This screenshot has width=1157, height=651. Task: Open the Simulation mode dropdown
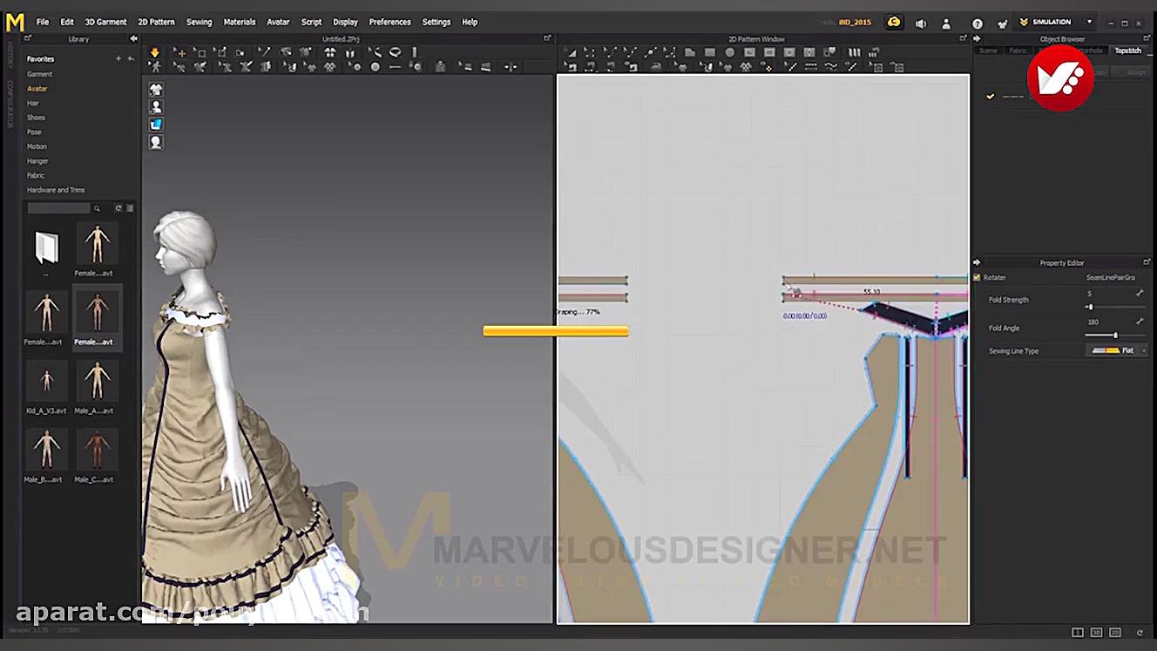click(x=1089, y=22)
